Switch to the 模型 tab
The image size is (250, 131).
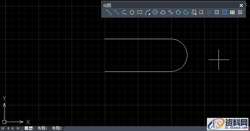[29, 128]
